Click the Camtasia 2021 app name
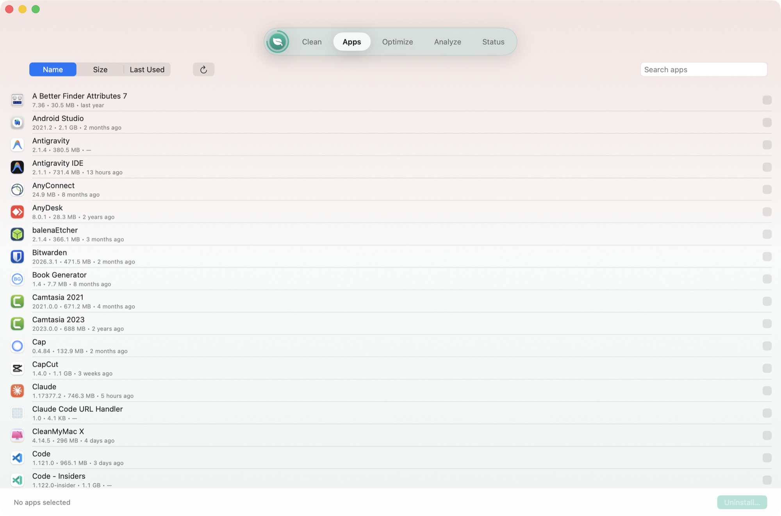 click(x=58, y=297)
